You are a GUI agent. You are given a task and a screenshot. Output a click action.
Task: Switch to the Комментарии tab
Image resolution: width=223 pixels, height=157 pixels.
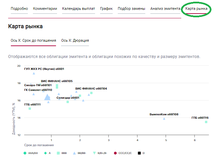45,8
